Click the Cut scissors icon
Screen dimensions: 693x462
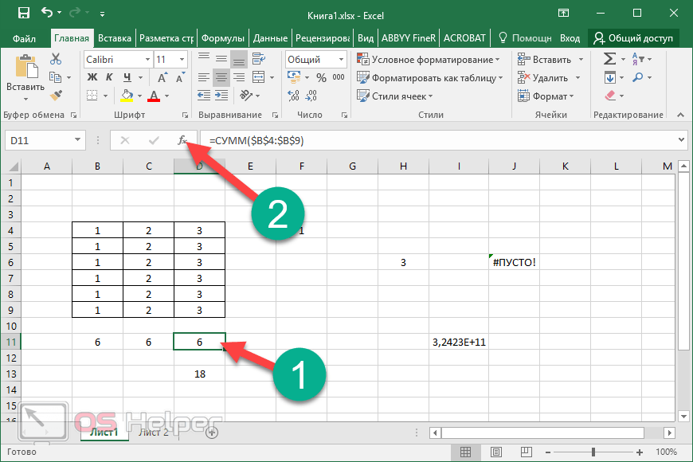tap(56, 59)
